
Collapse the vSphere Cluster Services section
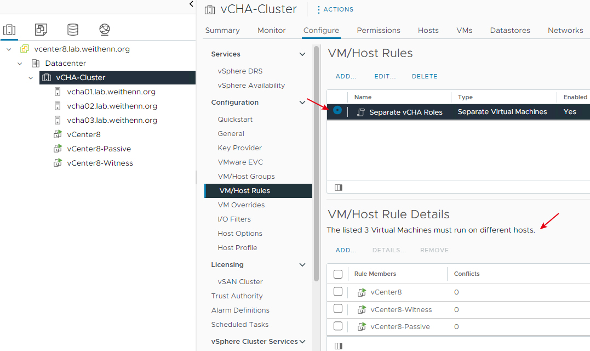302,342
